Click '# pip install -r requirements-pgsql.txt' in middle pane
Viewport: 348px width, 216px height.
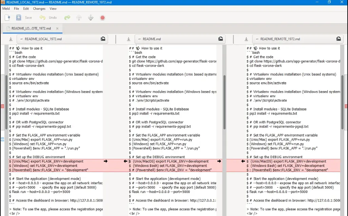pos(161,127)
